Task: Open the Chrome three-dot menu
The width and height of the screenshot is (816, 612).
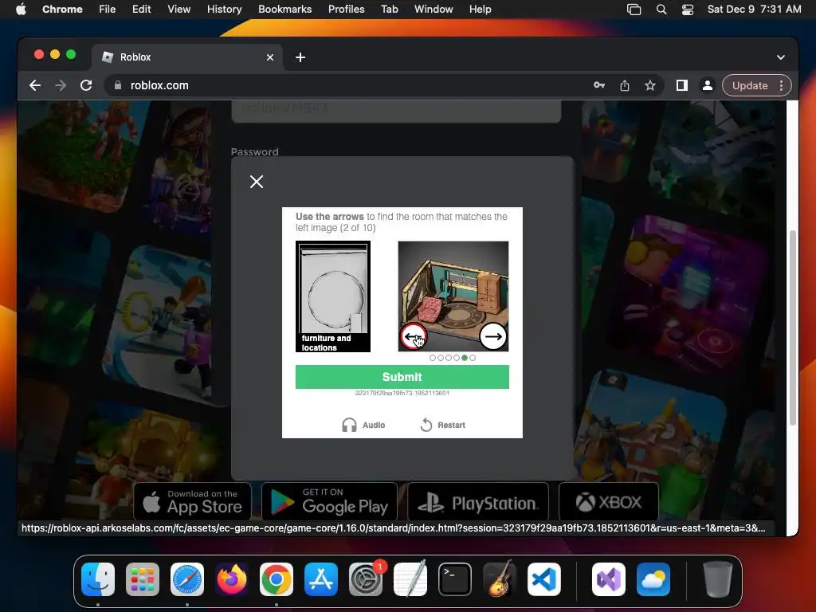Action: click(x=781, y=85)
